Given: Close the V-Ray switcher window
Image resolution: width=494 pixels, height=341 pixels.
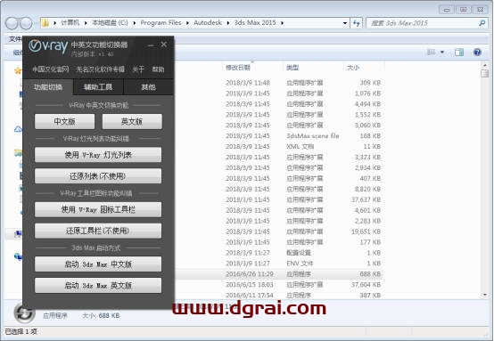Looking at the screenshot, I should pos(164,45).
